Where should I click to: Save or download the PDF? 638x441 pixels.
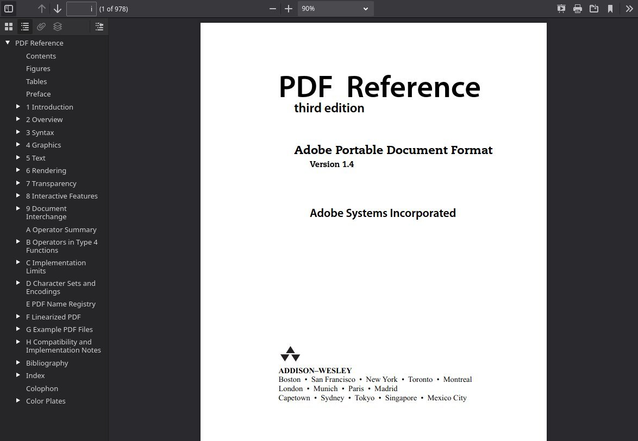point(593,9)
